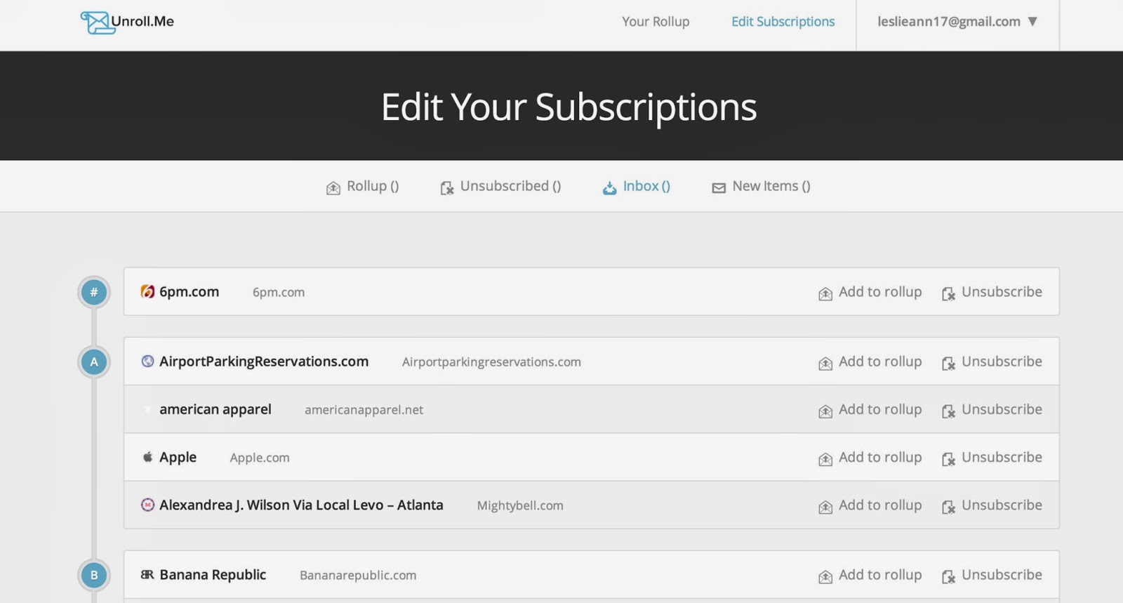Viewport: 1123px width, 603px height.
Task: Click the Inbox tray download icon
Action: [610, 188]
